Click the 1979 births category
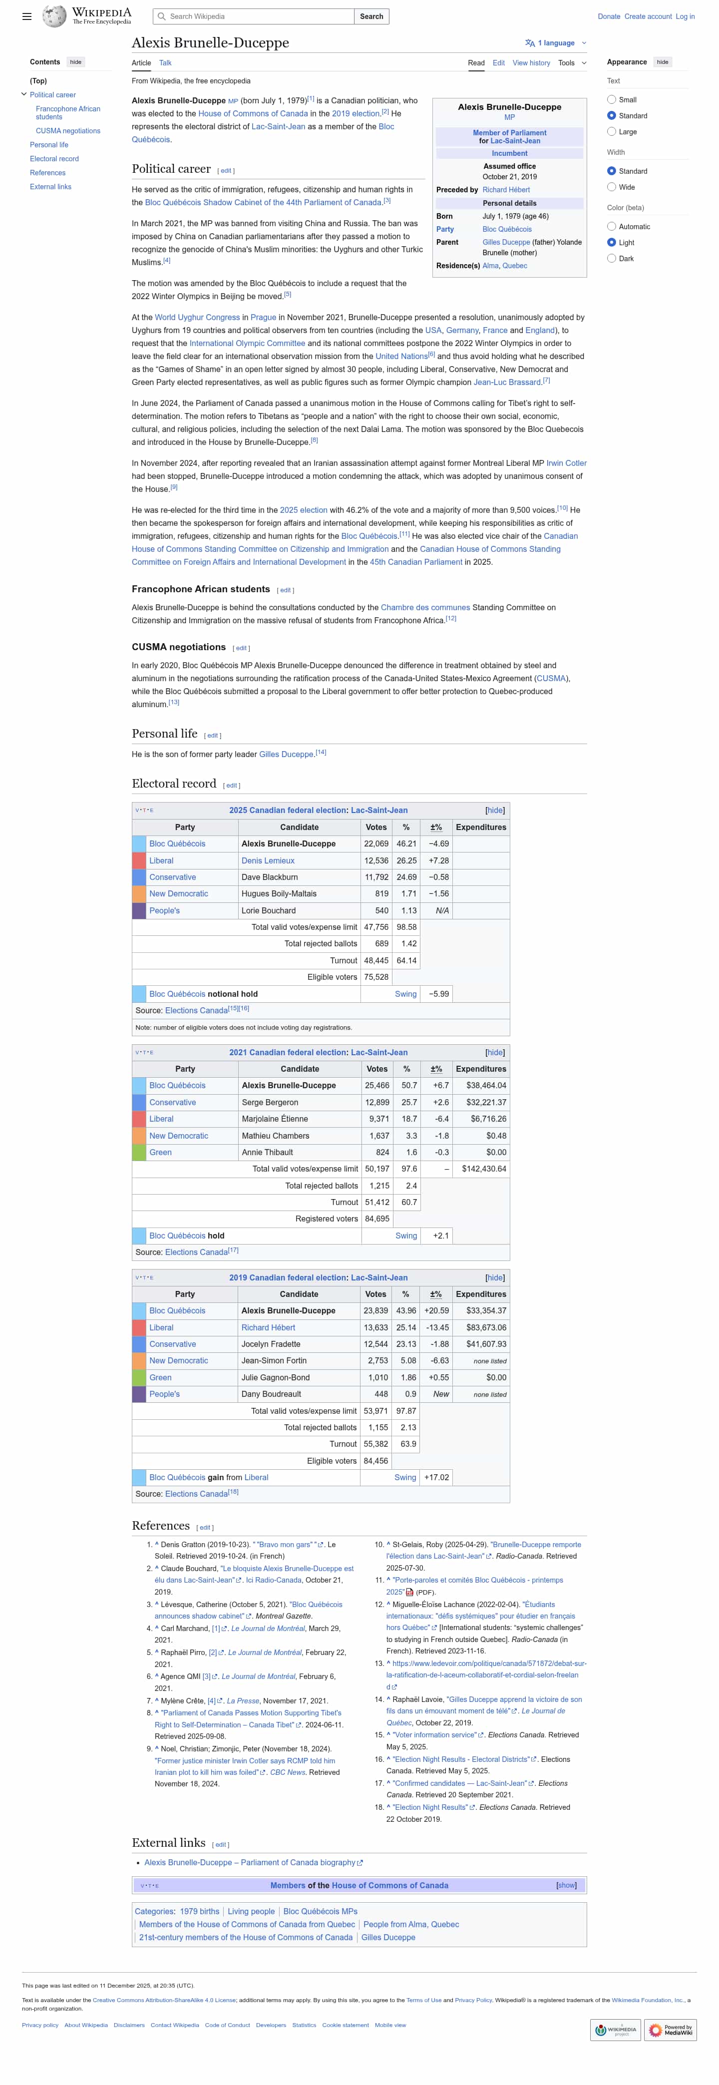719x2085 pixels. point(199,1911)
